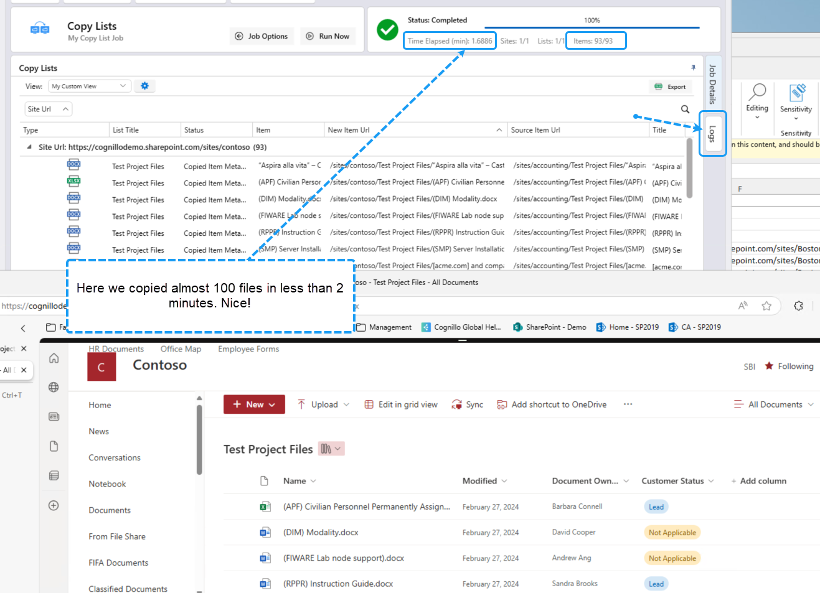Click the Sync toolbar item
The height and width of the screenshot is (593, 820).
(x=467, y=404)
